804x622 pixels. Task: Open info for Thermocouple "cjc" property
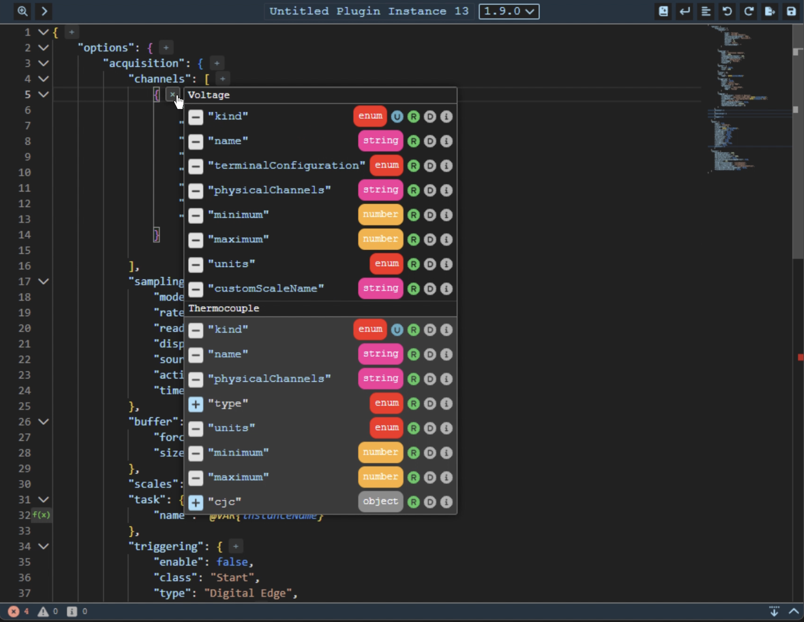click(x=446, y=502)
